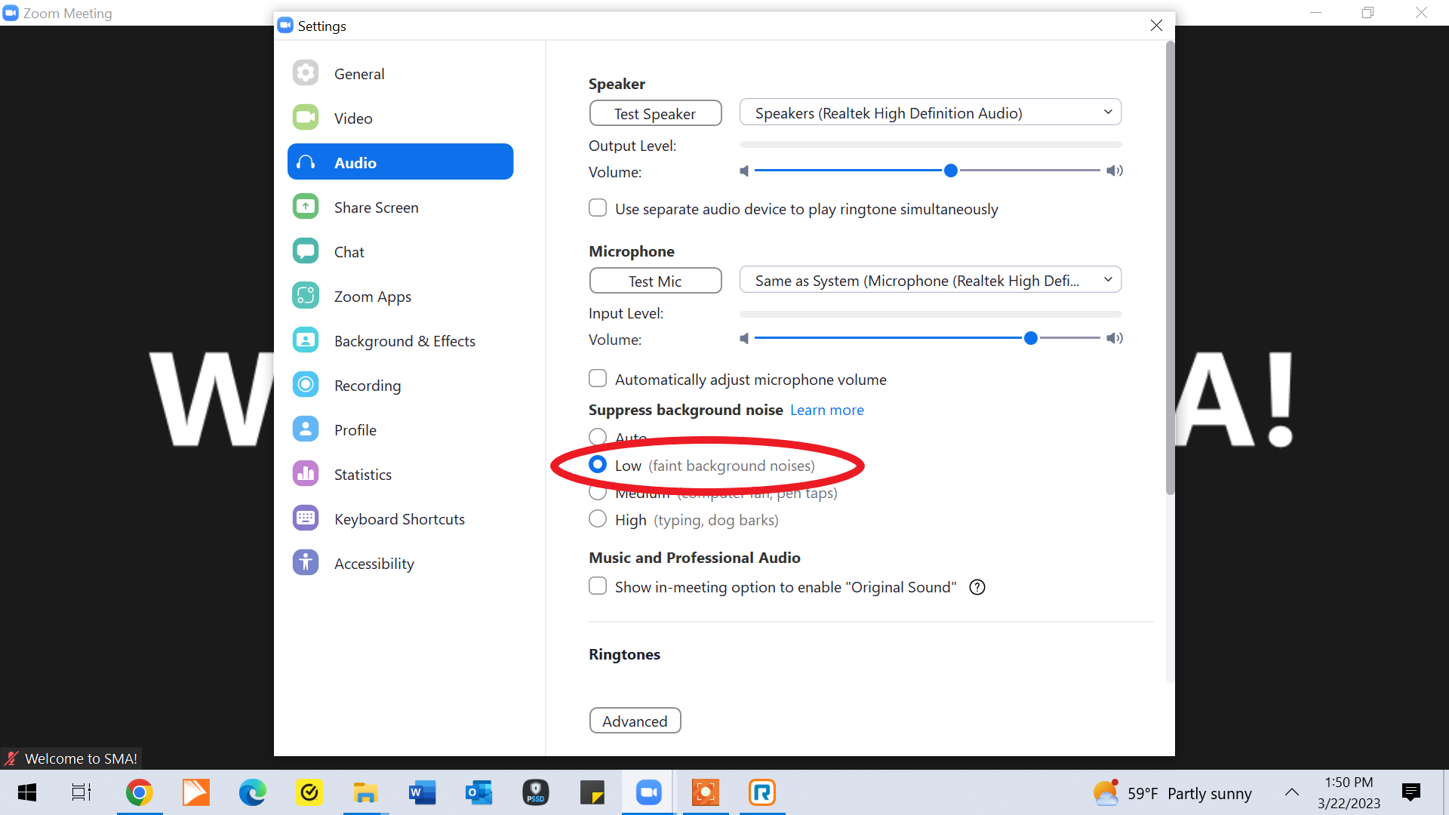
Task: Click the Welcome to SMA! name label
Action: coord(81,758)
